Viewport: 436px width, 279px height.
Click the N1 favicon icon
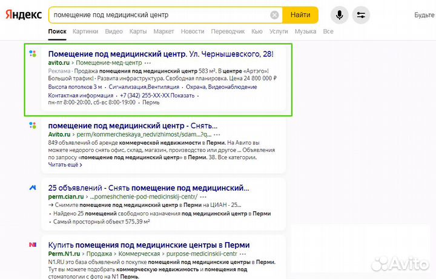pos(33,245)
